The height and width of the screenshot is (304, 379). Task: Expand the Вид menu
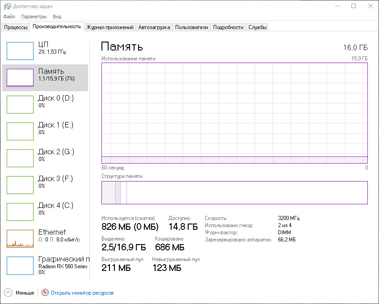coord(57,17)
